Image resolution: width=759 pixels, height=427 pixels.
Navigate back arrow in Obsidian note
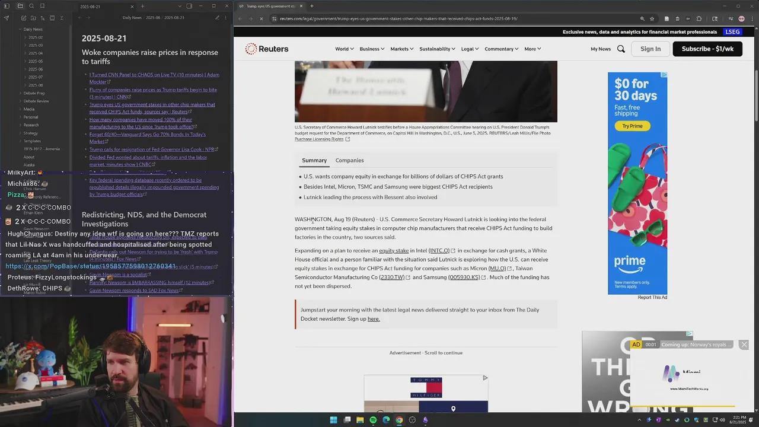point(80,18)
